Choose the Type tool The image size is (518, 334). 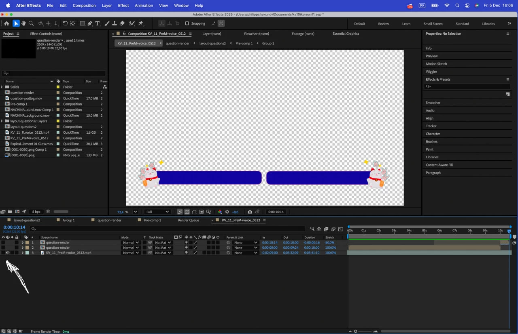[98, 23]
